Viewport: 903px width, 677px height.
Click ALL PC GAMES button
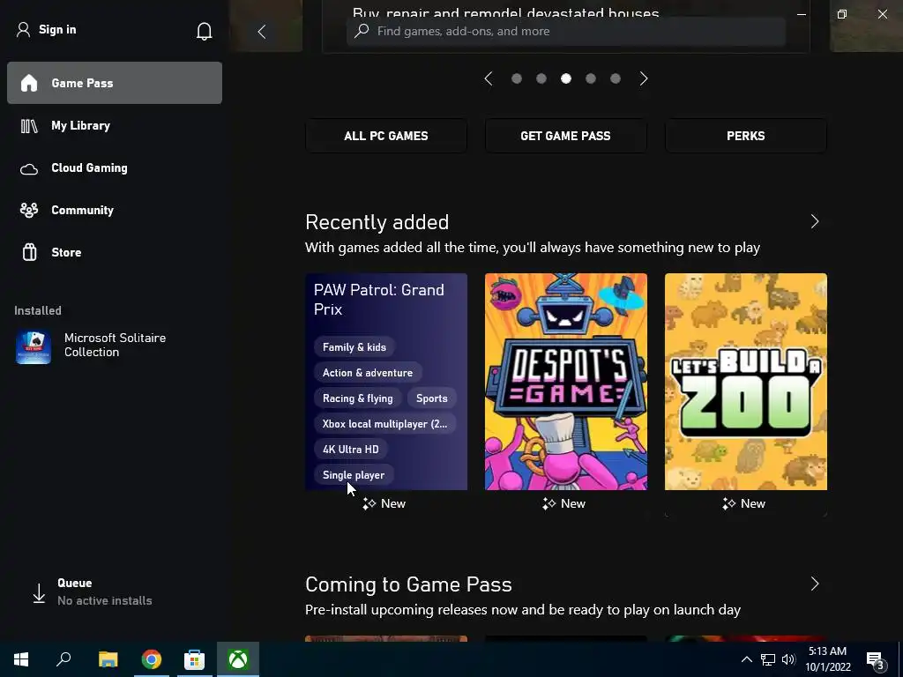pos(386,136)
